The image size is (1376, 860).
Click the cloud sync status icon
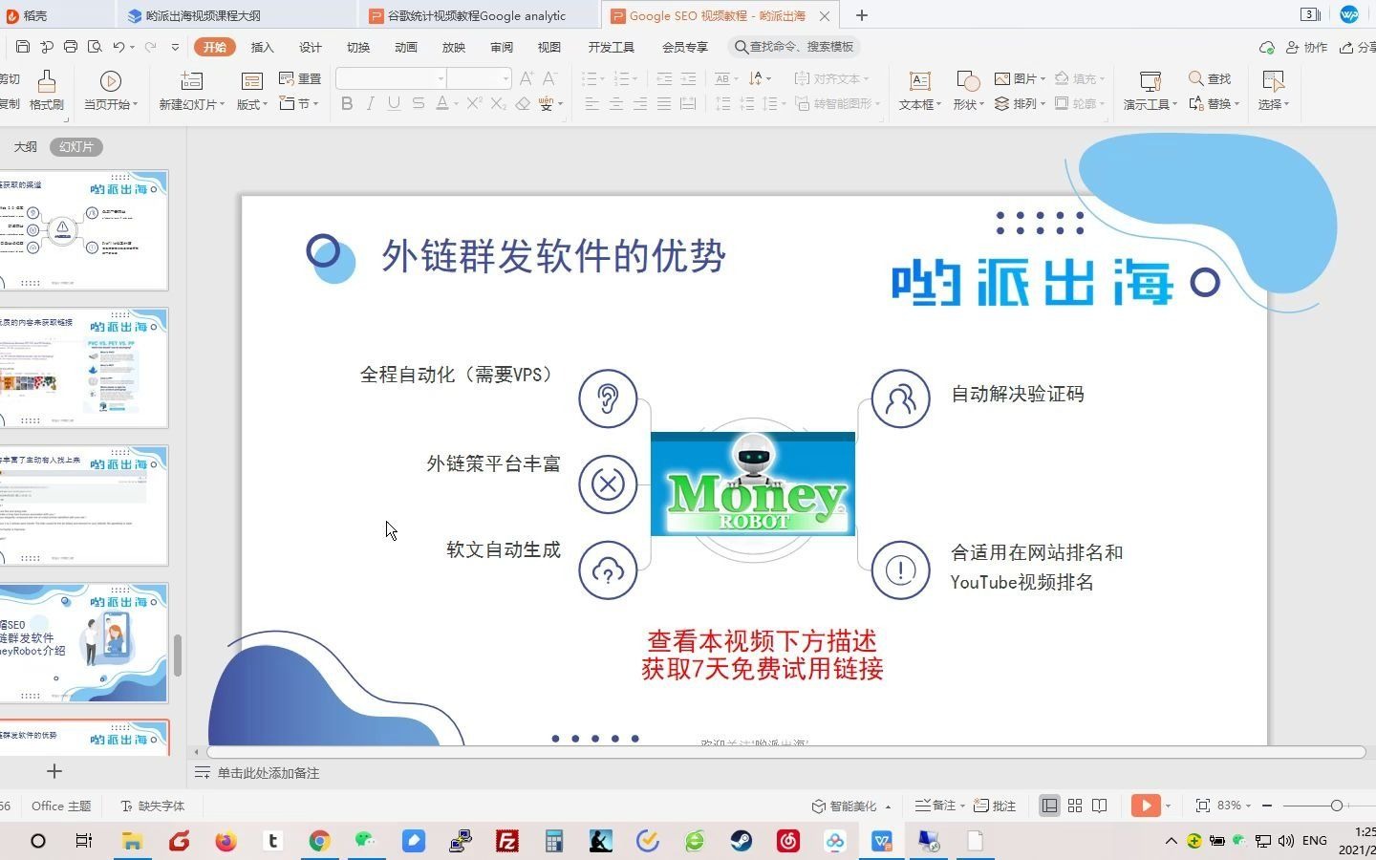click(1267, 47)
